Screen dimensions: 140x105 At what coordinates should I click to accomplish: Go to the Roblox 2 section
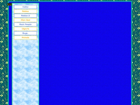coord(25,16)
